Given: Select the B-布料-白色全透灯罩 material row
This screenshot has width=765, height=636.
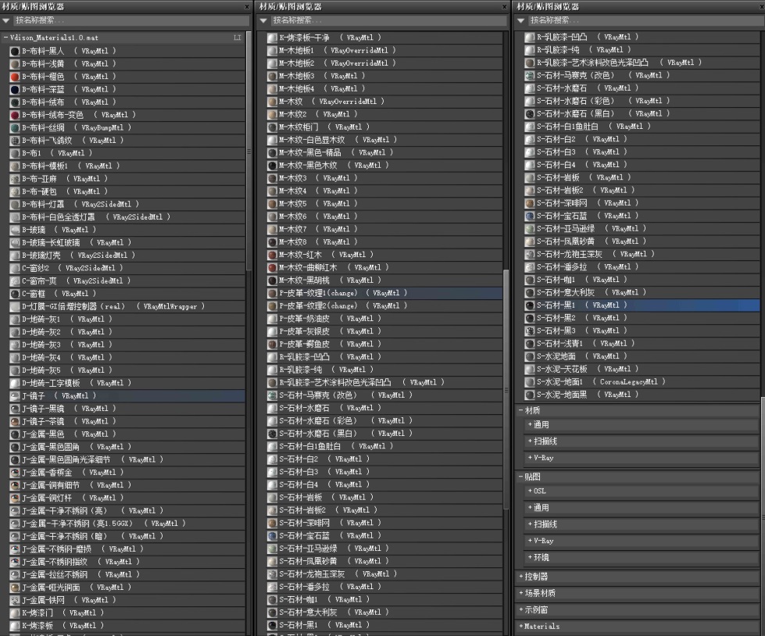Looking at the screenshot, I should (x=127, y=217).
